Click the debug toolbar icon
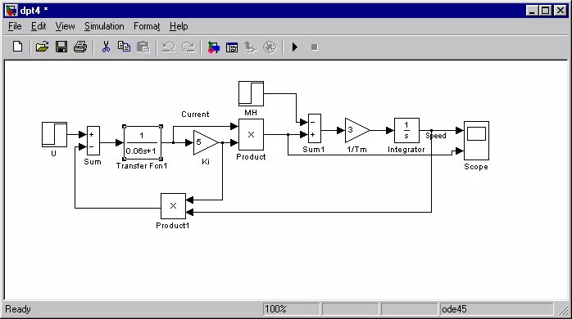This screenshot has height=319, width=572. (x=270, y=47)
